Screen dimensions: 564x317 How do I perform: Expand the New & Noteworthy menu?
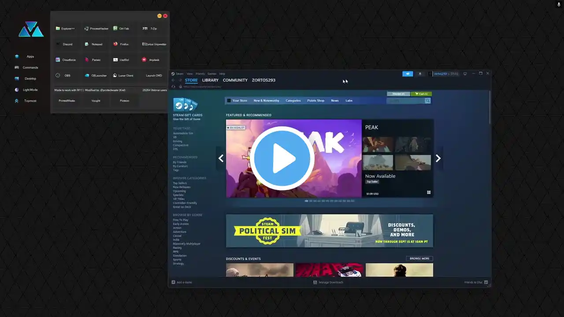point(266,100)
